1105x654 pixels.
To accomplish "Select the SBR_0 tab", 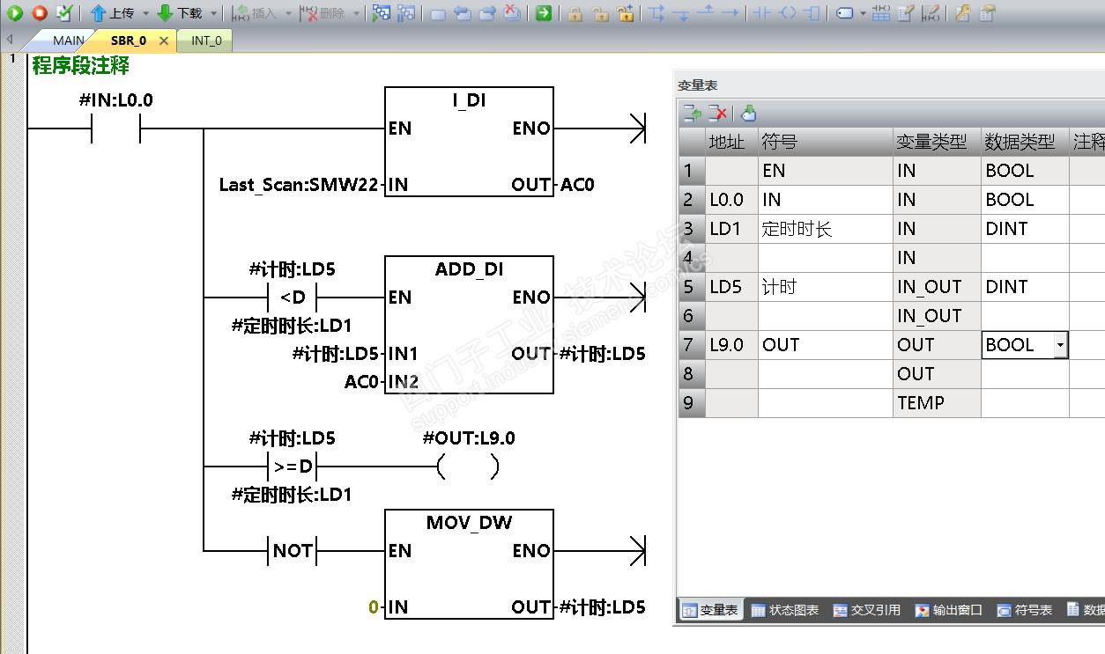I will (x=129, y=40).
